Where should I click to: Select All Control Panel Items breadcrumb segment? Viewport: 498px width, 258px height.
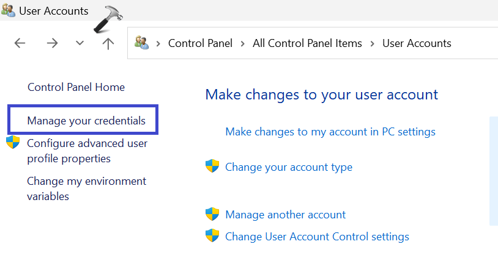pos(307,43)
